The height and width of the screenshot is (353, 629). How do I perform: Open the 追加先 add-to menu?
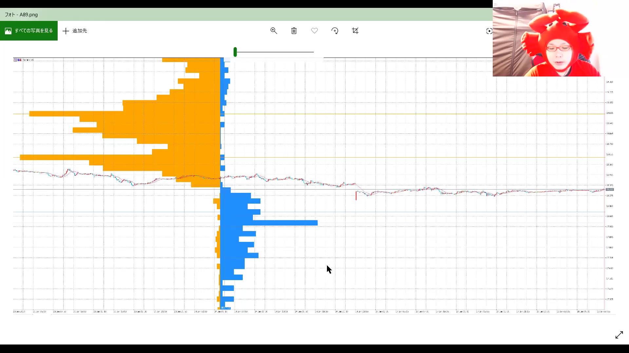pos(80,31)
